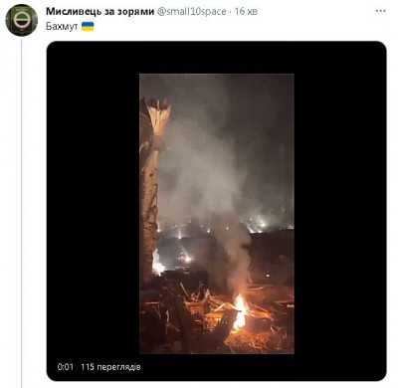This screenshot has width=398, height=388.
Task: Click the vertical thread connector line below avatar
Action: [22, 213]
